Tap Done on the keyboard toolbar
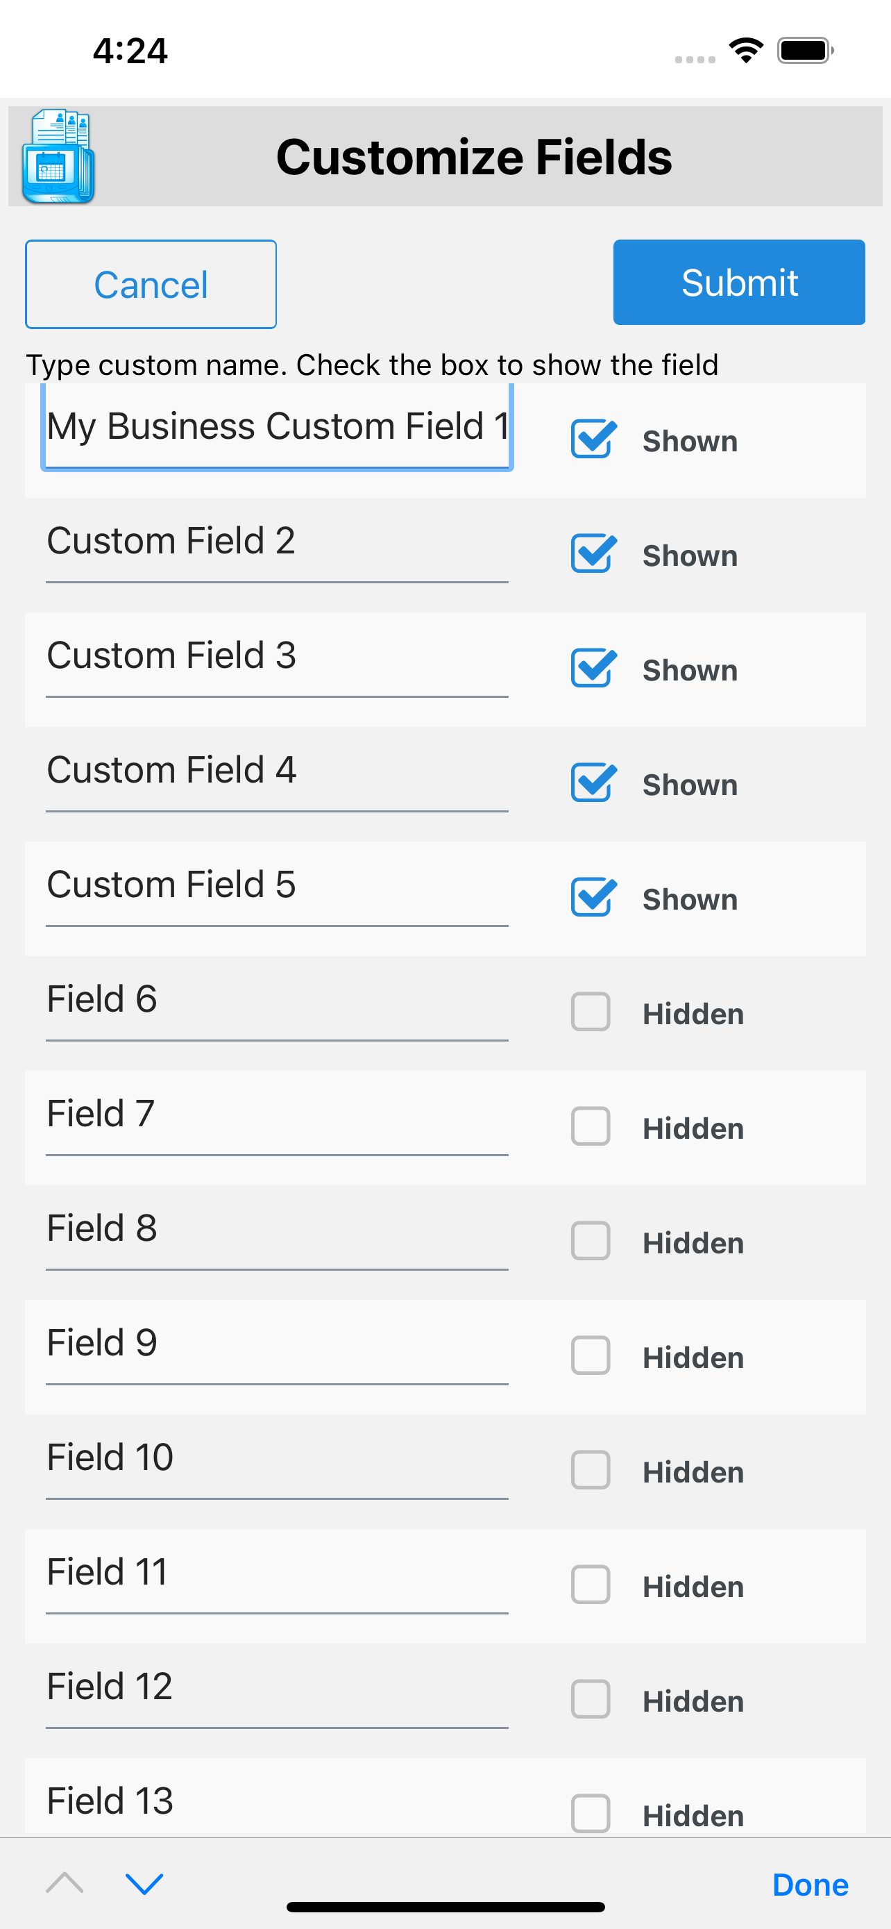891x1929 pixels. click(x=811, y=1885)
